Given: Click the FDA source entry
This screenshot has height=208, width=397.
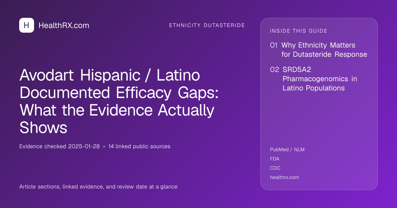Looking at the screenshot, I should pos(275,159).
